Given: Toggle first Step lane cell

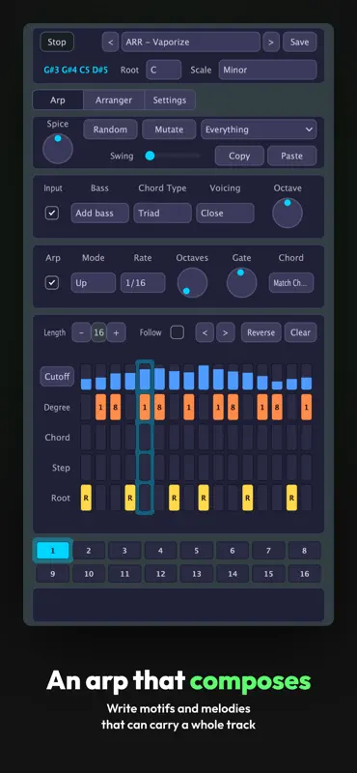Looking at the screenshot, I should coord(86,468).
